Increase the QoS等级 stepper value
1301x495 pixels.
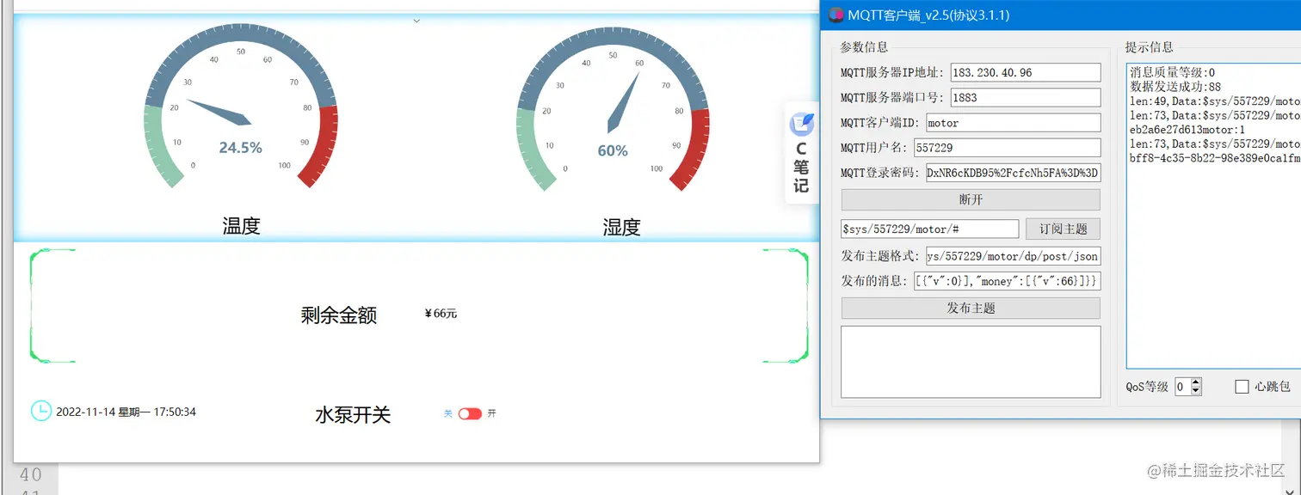[x=1196, y=382]
